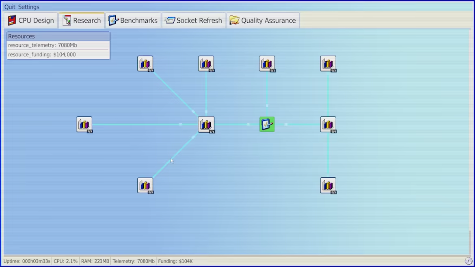The image size is (475, 267).
Task: Select the research node labeled 1/4
Action: (x=328, y=125)
